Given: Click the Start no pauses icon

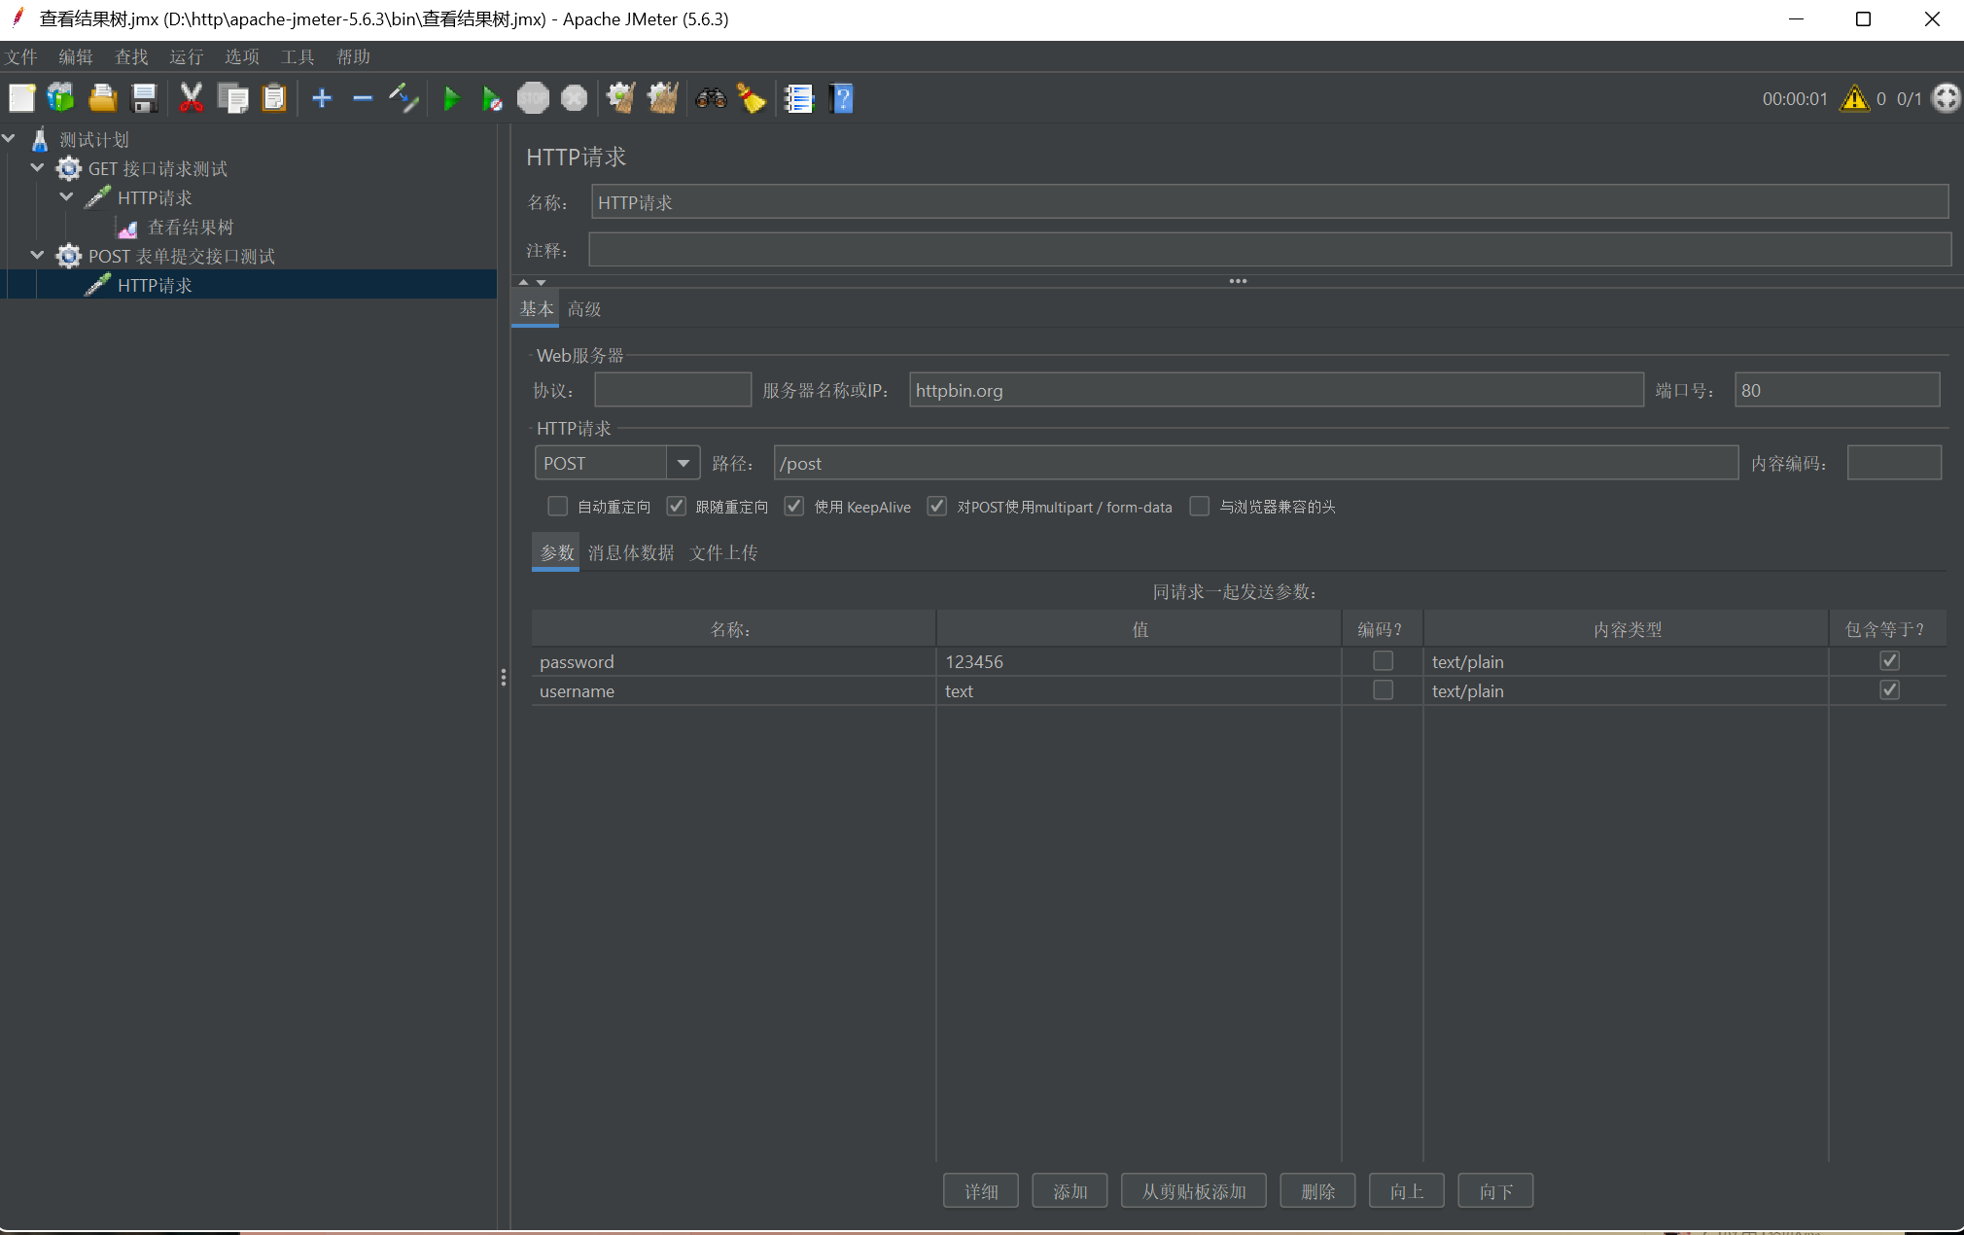Looking at the screenshot, I should coord(492,98).
